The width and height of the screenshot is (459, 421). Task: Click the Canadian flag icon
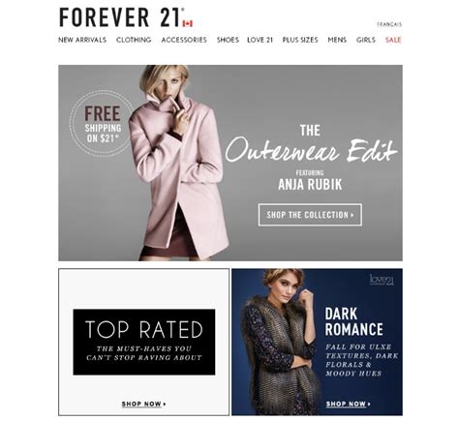click(188, 23)
